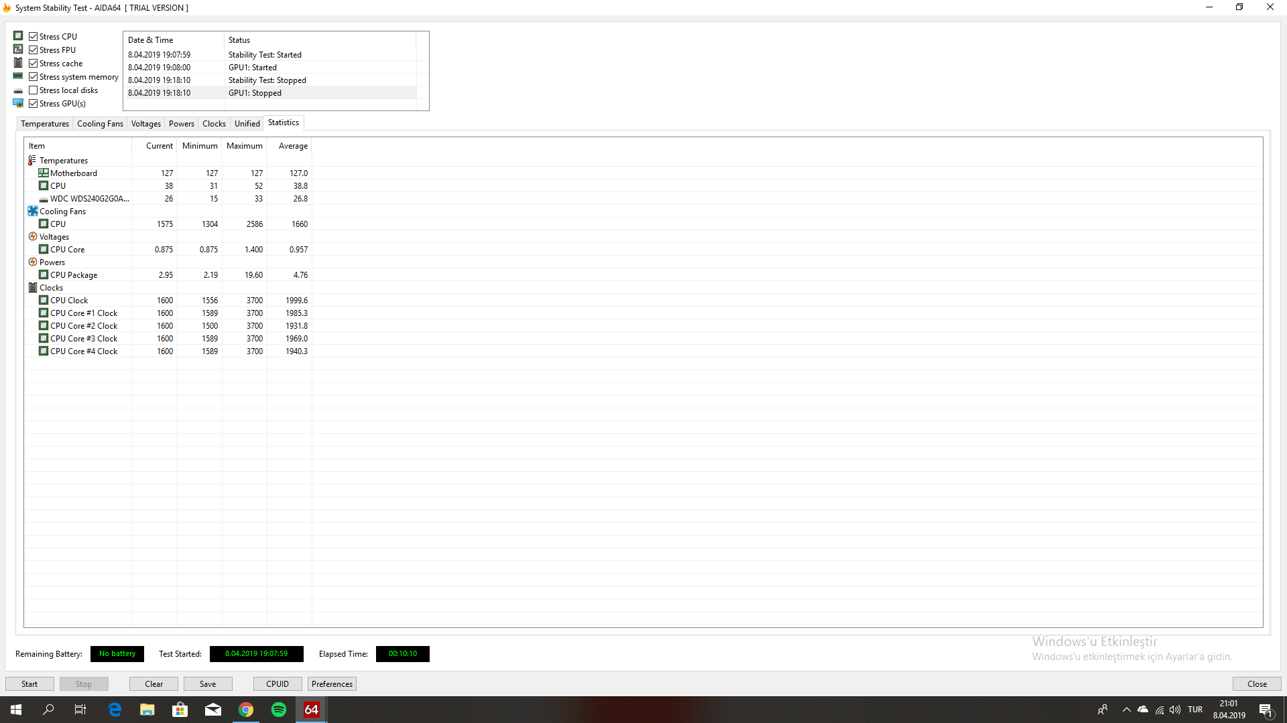This screenshot has height=723, width=1287.
Task: Switch to the Temperatures tab
Action: point(45,124)
